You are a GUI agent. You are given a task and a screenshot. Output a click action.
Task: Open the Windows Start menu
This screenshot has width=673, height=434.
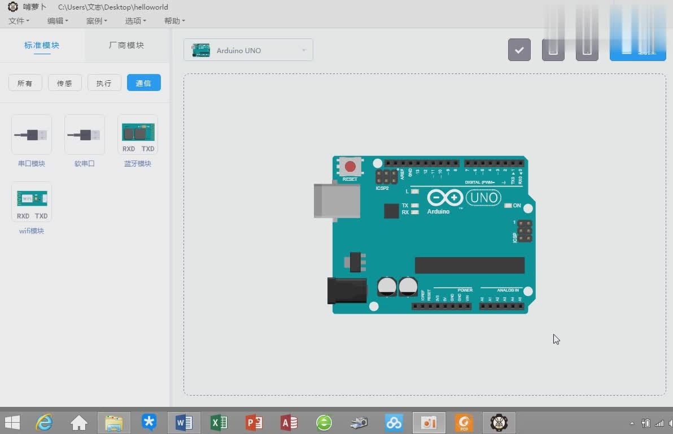click(x=12, y=423)
